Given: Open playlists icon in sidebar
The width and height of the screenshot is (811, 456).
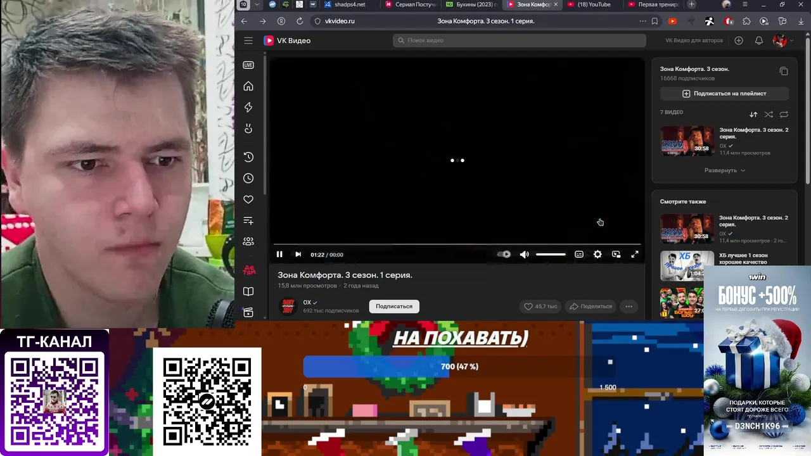Looking at the screenshot, I should pos(248,220).
